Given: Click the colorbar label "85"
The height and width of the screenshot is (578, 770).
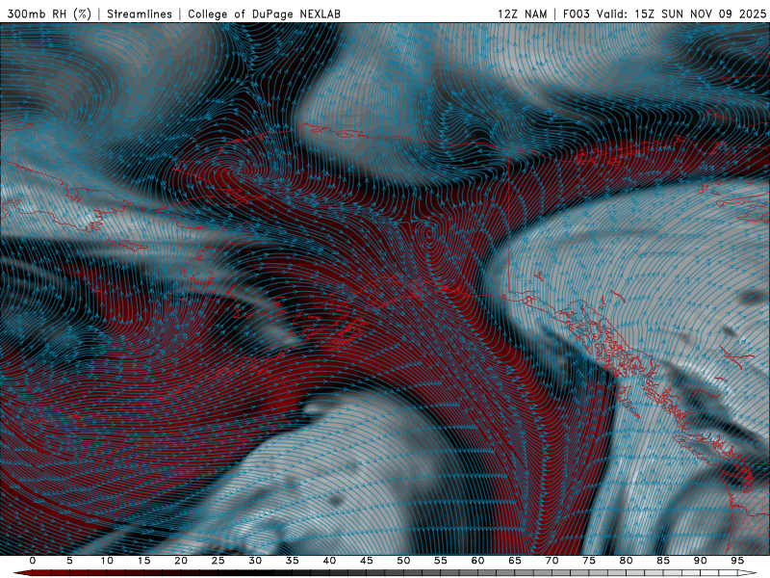Looking at the screenshot, I should coord(663,561).
